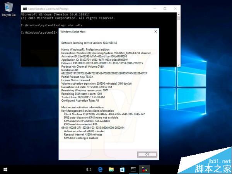Open the Recycle Bin desktop icon
Viewport: 232px width, 174px height.
[9, 9]
